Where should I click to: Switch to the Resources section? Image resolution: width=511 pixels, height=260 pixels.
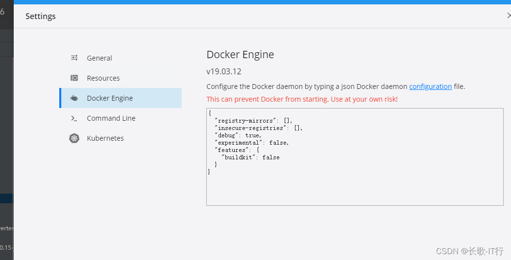pos(103,78)
